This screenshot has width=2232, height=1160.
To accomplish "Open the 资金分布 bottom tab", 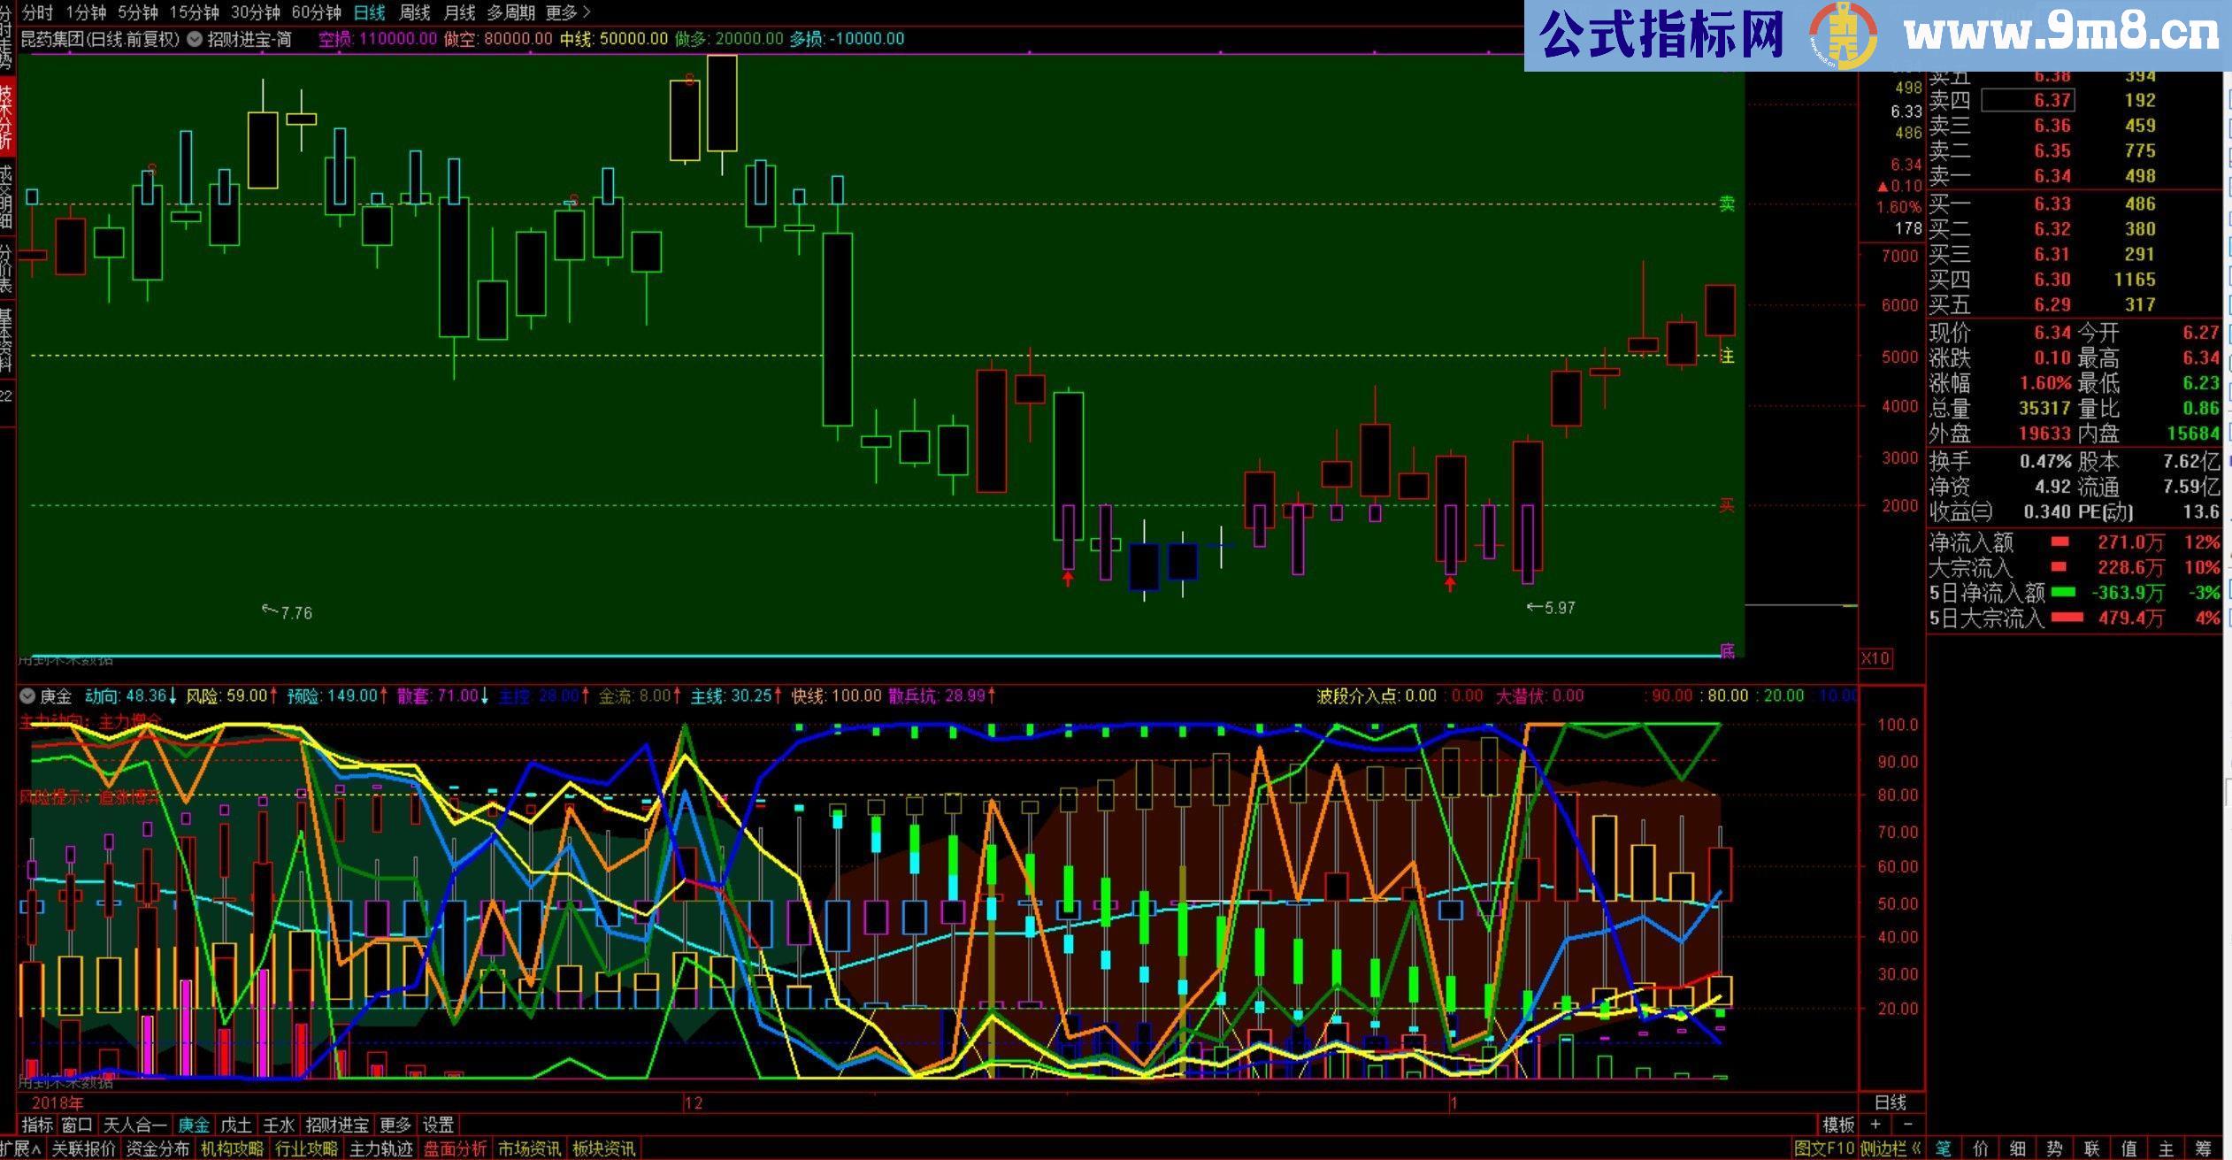I will pos(157,1148).
